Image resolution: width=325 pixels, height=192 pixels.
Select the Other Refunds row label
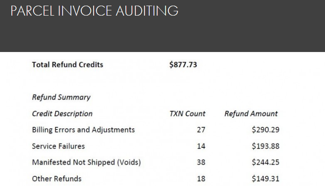click(x=57, y=179)
